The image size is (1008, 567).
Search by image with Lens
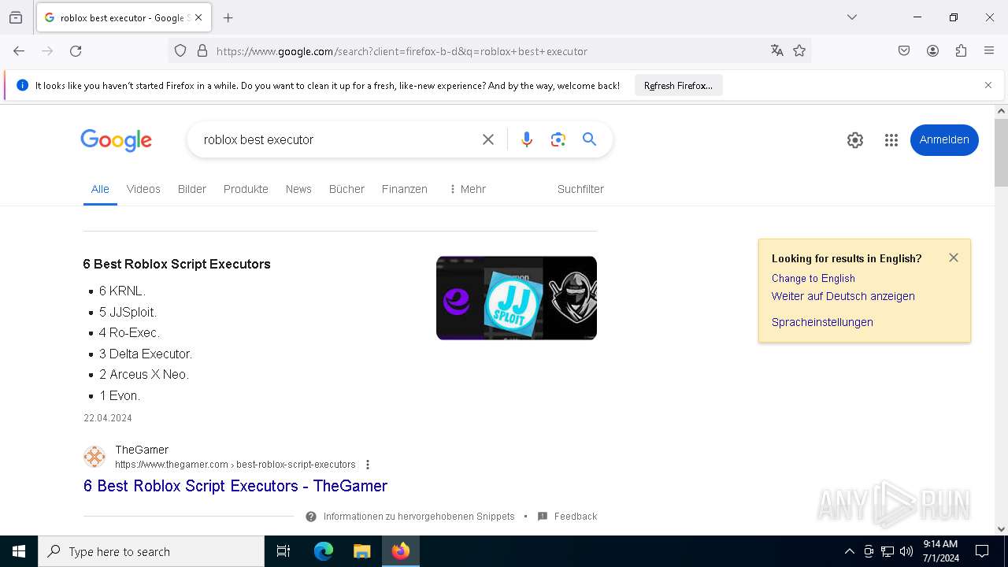[558, 139]
